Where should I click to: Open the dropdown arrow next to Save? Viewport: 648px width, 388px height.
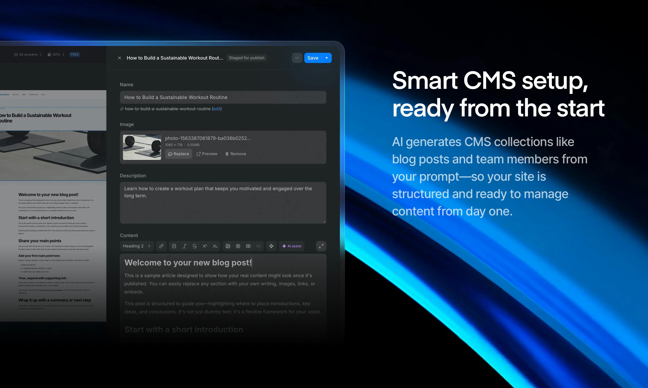[327, 58]
